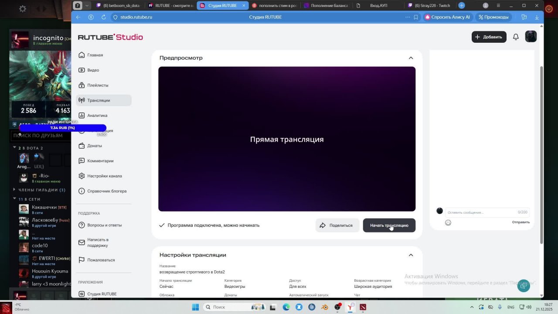Reload the studio.rutube.ru page
This screenshot has height=314, width=558.
(103, 17)
